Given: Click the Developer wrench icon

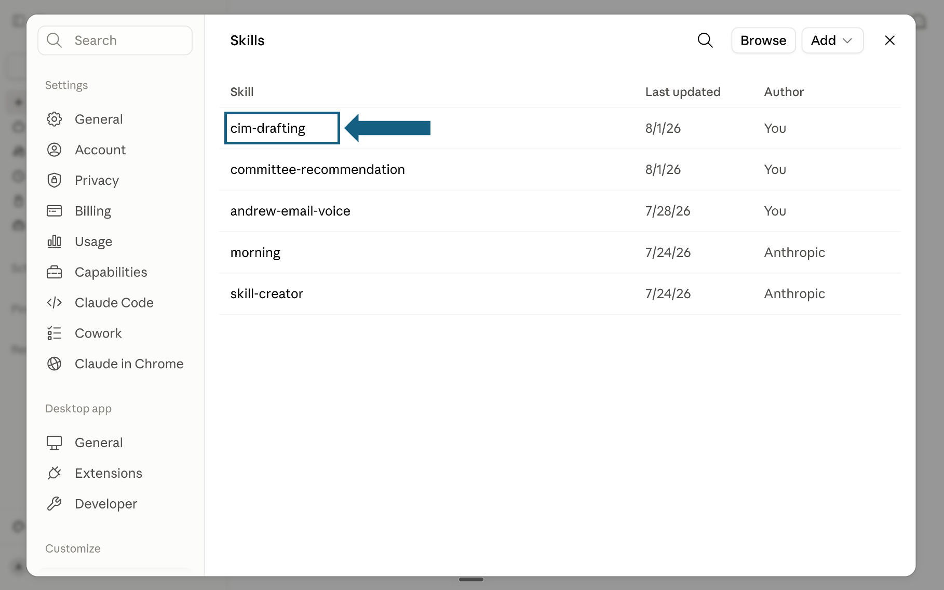Looking at the screenshot, I should pos(55,504).
